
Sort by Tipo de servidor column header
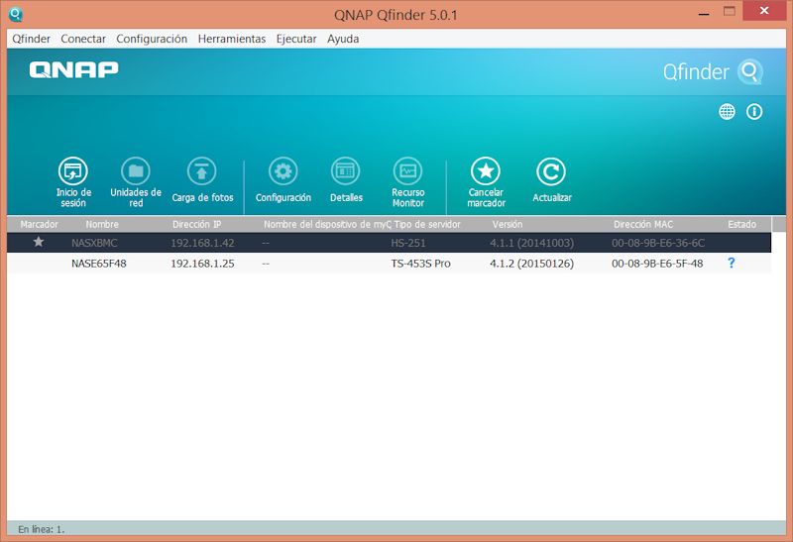click(427, 224)
